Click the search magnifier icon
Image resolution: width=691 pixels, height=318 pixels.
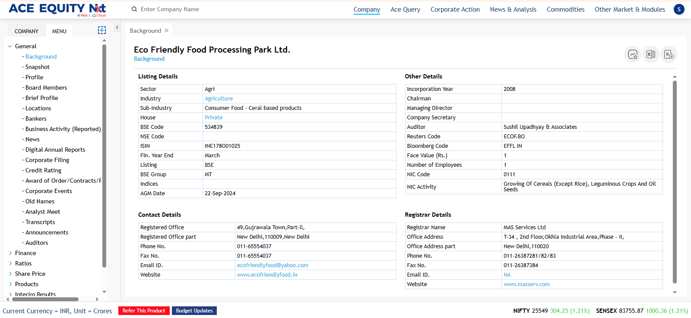(x=134, y=9)
